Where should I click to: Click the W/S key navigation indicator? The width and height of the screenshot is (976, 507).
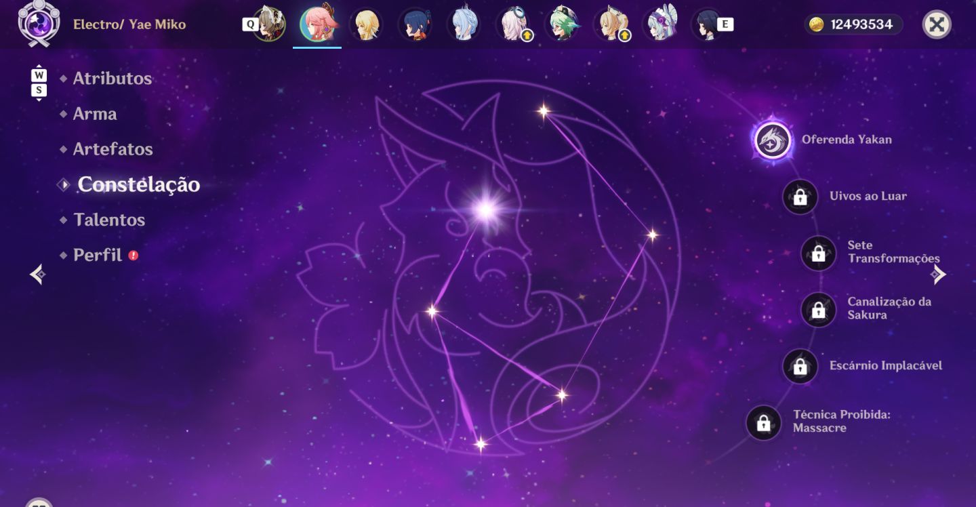click(x=39, y=83)
